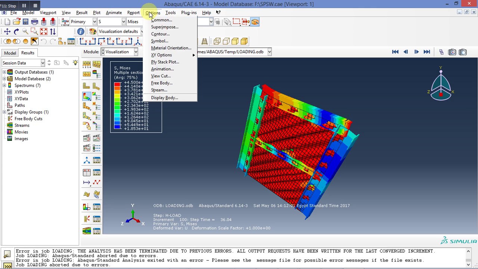This screenshot has width=478, height=269.
Task: Open the Module Visualization dropdown
Action: [x=136, y=52]
